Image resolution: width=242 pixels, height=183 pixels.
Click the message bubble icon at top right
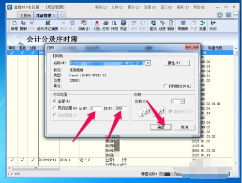click(x=228, y=15)
